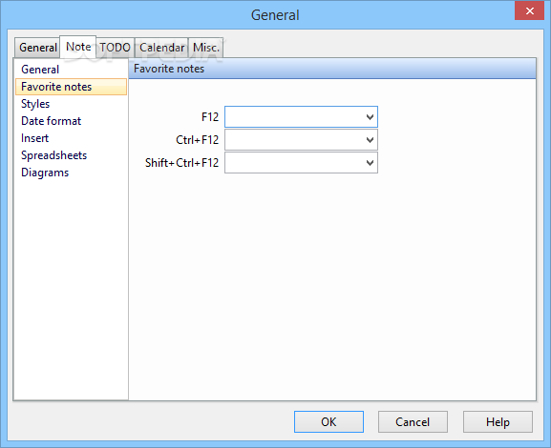Expand the Ctrl+F12 favorite note dropdown

tap(370, 140)
